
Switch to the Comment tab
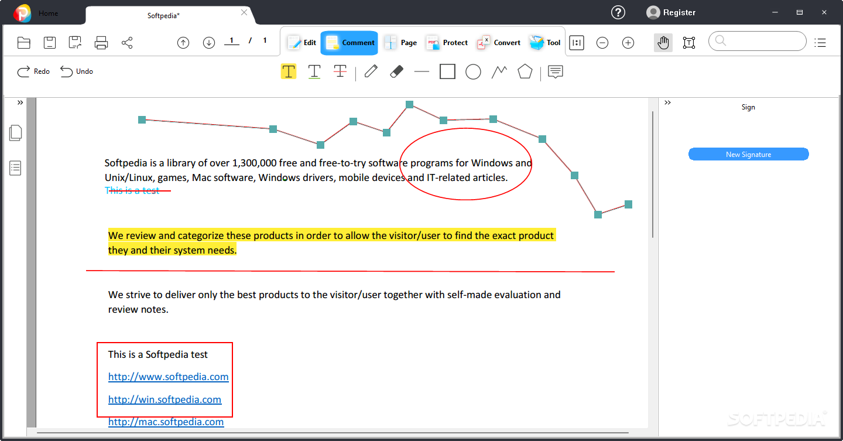[x=349, y=43]
